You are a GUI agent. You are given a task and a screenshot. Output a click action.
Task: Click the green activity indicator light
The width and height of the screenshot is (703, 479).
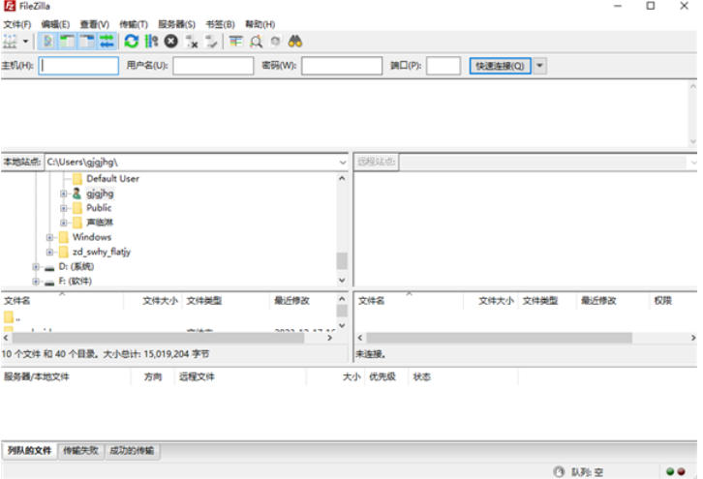[x=670, y=472]
